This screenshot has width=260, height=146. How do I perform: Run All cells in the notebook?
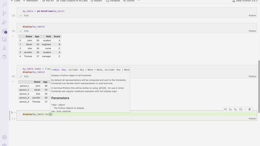48,1
